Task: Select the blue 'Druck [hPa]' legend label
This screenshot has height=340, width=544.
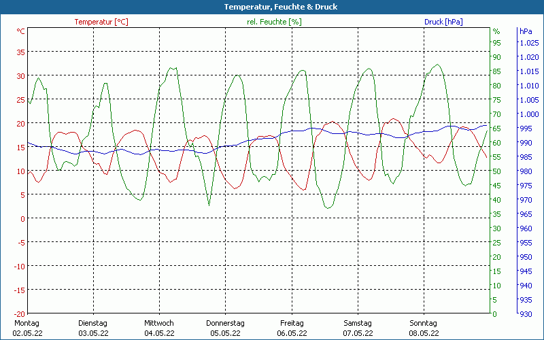Action: click(443, 22)
